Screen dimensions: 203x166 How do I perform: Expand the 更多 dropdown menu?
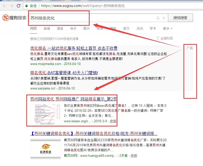click(167, 28)
